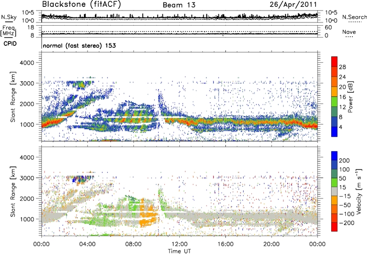Select the 'N.Sky' legend label

coord(9,17)
